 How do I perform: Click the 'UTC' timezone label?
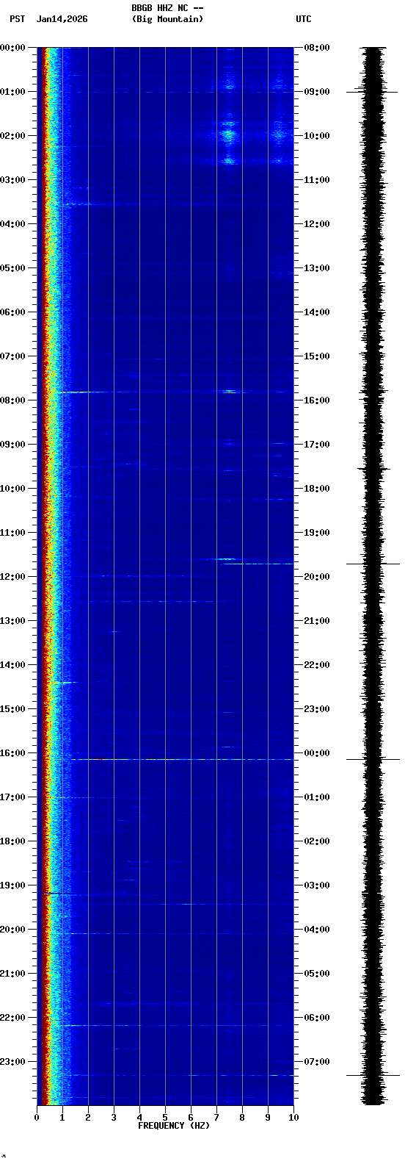(304, 19)
